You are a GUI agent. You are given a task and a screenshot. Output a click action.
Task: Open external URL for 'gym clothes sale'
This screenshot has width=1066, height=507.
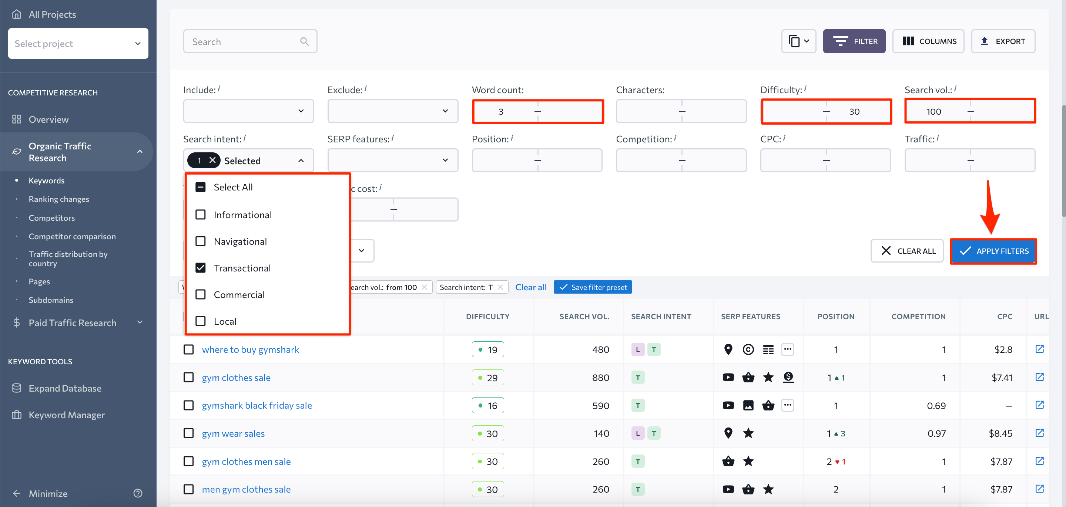click(1039, 377)
